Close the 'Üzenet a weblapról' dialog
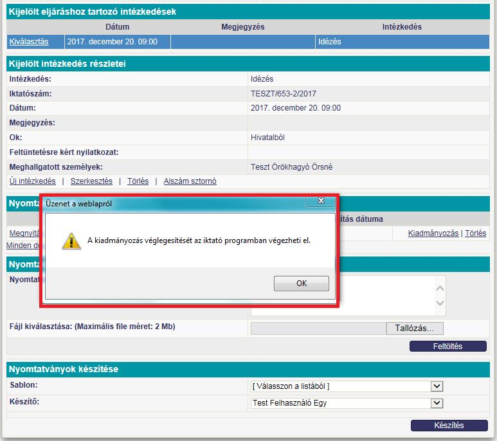 (x=321, y=201)
